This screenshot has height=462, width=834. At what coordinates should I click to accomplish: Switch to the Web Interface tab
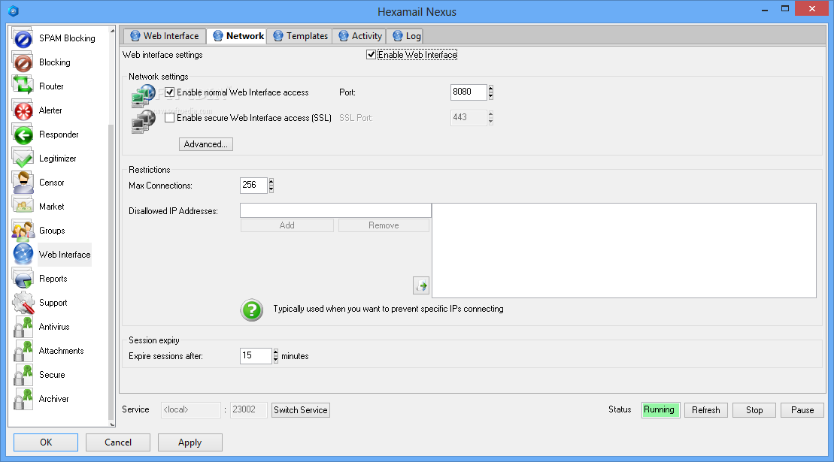coord(165,36)
